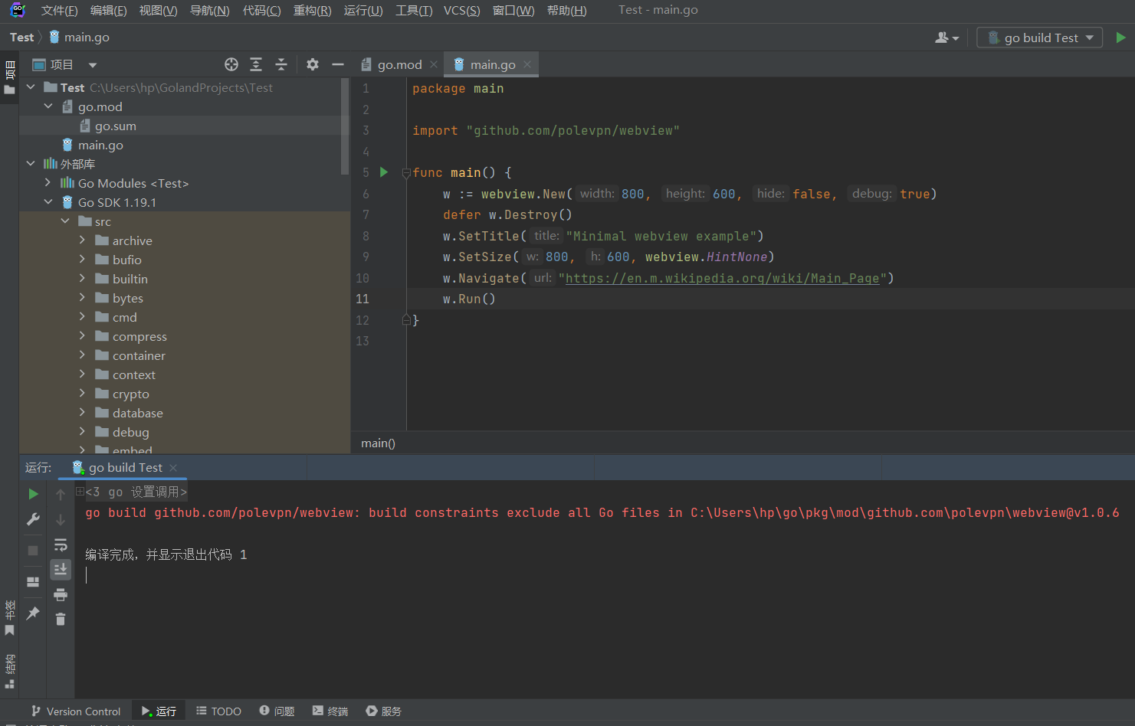Collapse the go.mod tree node
Screen dimensions: 1135x726
click(x=48, y=106)
